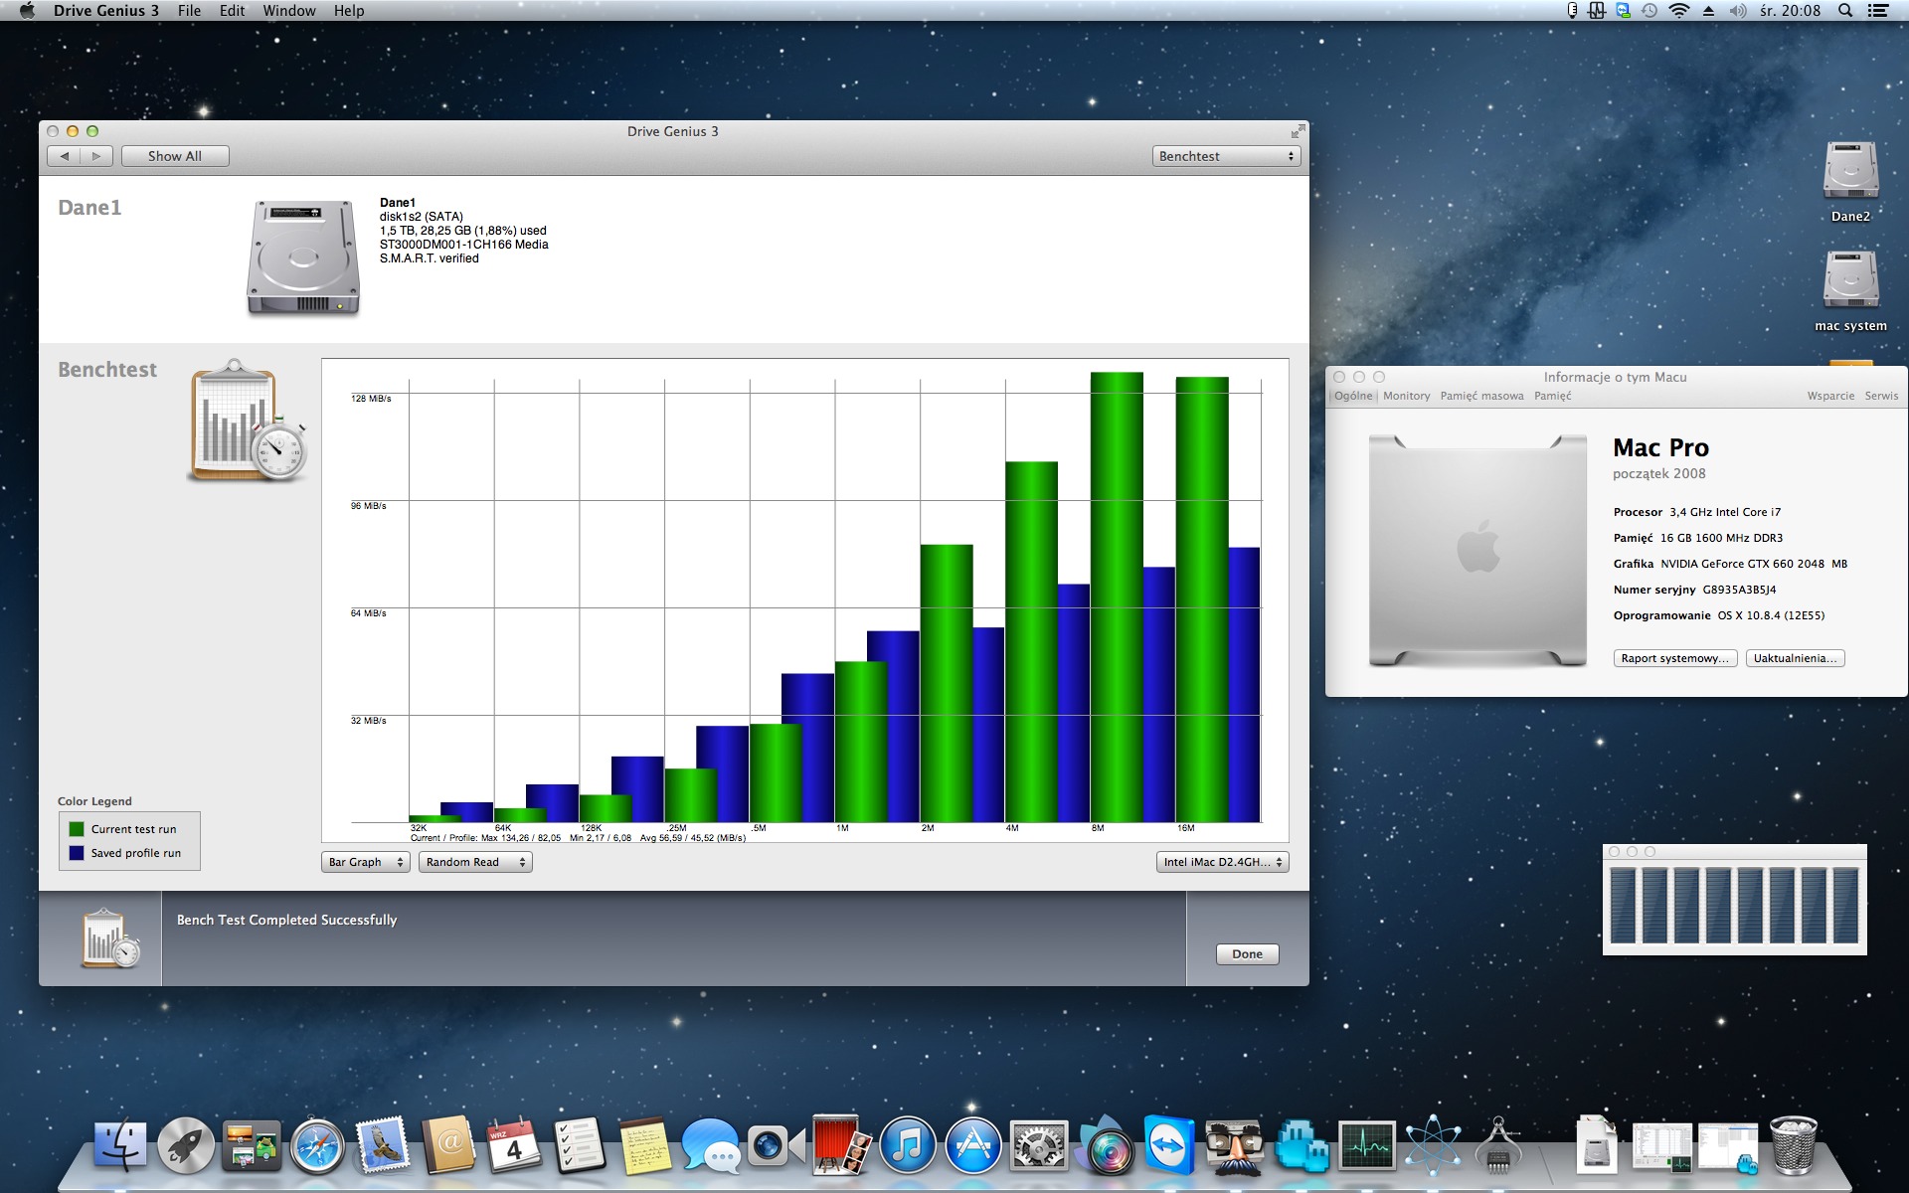Click the volume icon in menu bar
1909x1193 pixels.
[1738, 11]
